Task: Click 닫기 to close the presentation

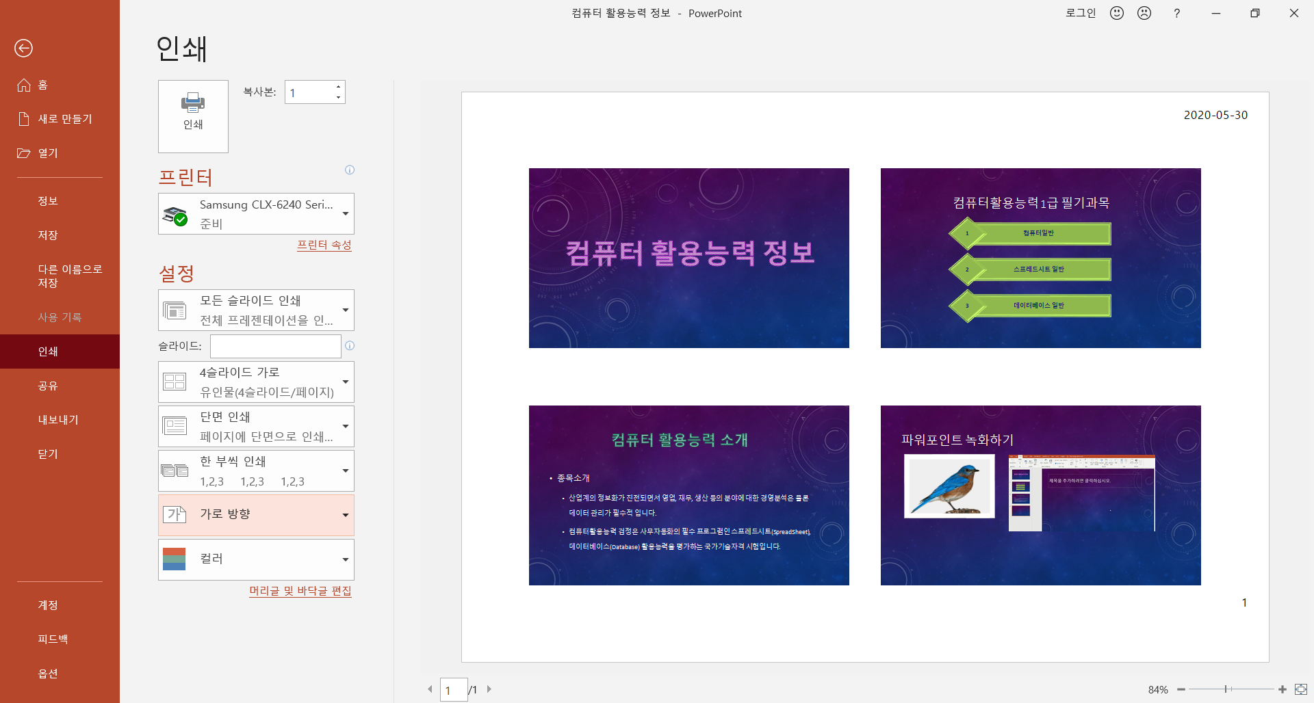Action: pyautogui.click(x=60, y=454)
